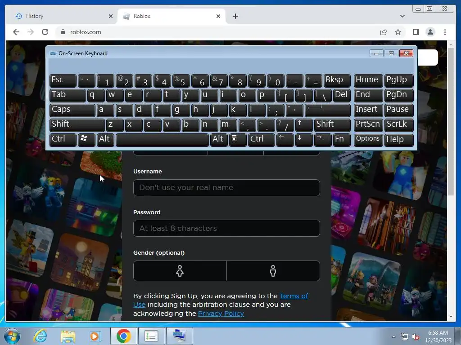Click the PrtScn key on the keyboard
This screenshot has height=345, width=461.
[x=368, y=125]
